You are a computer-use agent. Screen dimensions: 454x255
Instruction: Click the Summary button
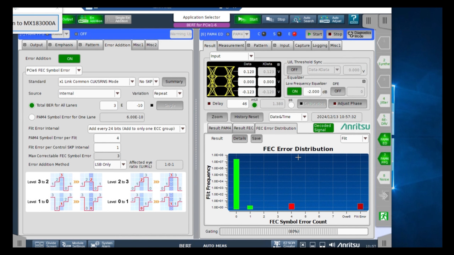[x=174, y=81]
